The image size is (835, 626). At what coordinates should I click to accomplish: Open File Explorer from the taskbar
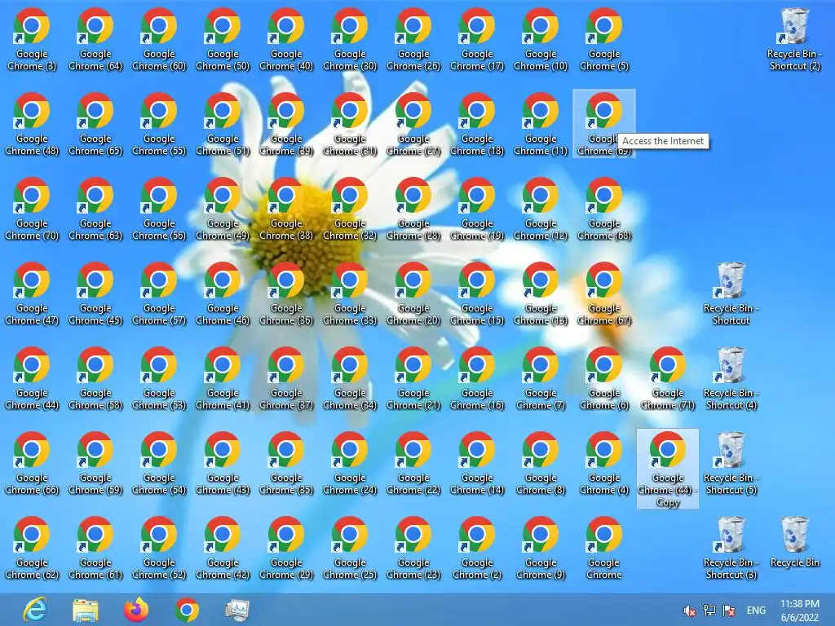pyautogui.click(x=85, y=610)
